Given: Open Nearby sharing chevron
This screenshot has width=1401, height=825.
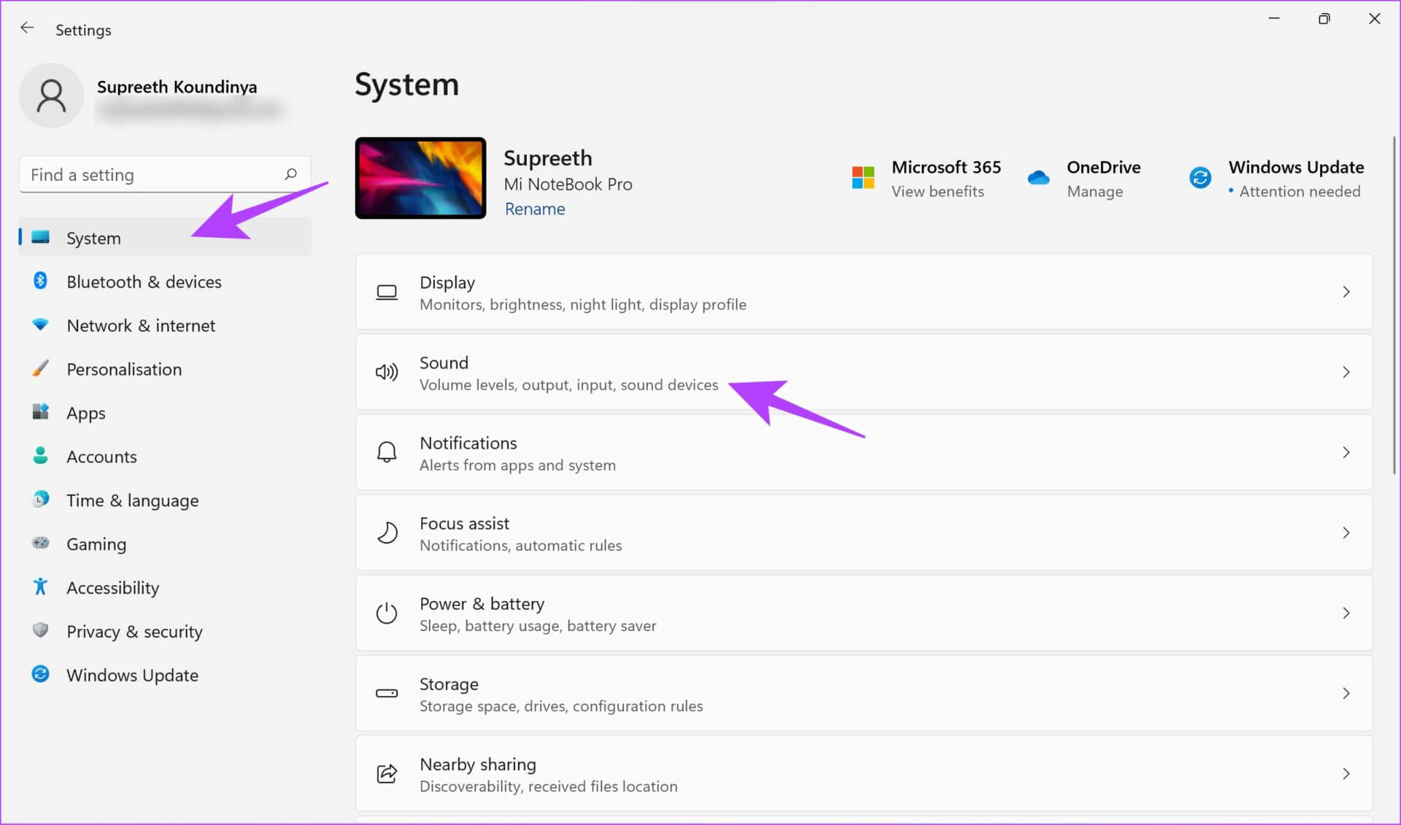Looking at the screenshot, I should [x=1346, y=774].
